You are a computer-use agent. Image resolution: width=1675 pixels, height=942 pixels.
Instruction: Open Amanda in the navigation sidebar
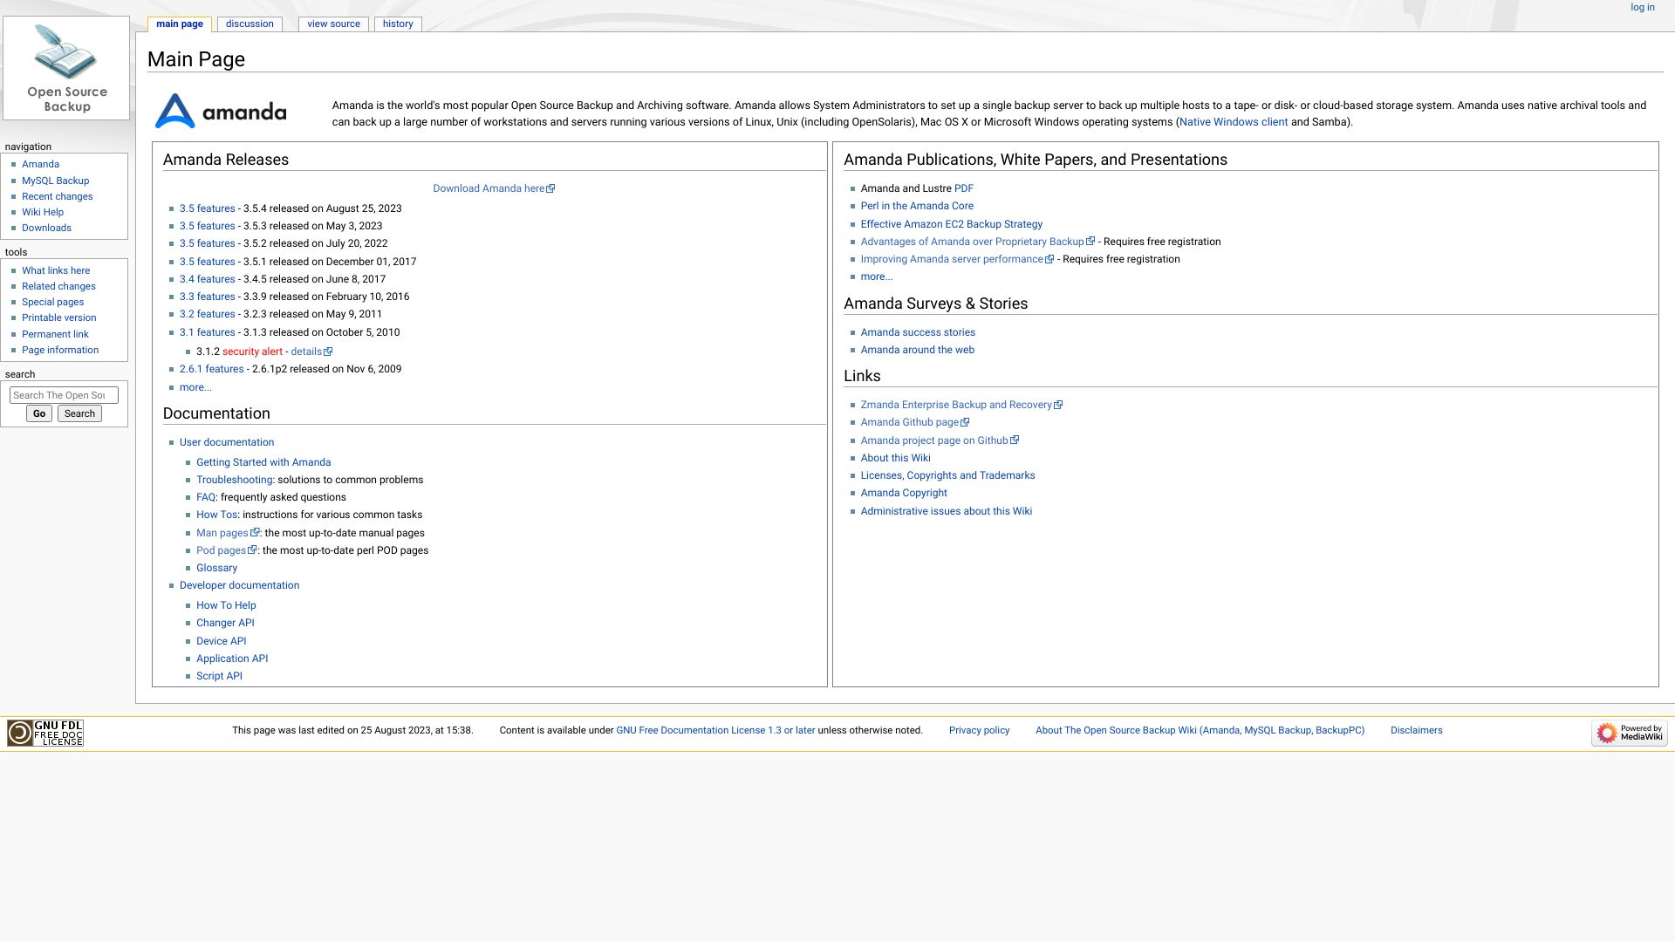coord(40,165)
